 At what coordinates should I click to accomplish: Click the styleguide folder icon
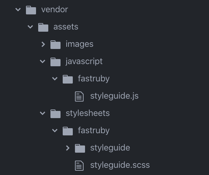(80, 148)
